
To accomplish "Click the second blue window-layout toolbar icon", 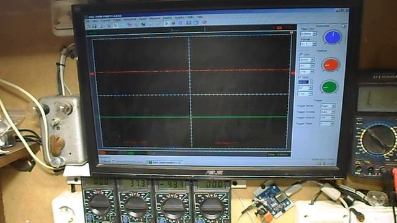I will pos(196,23).
